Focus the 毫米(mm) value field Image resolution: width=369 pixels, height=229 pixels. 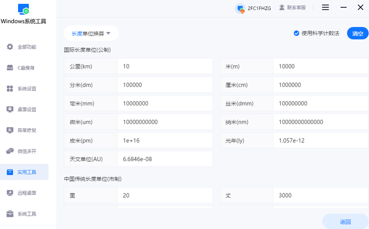point(165,103)
